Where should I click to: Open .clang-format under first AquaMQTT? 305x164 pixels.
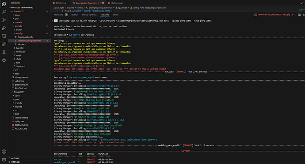pyautogui.click(x=29, y=77)
